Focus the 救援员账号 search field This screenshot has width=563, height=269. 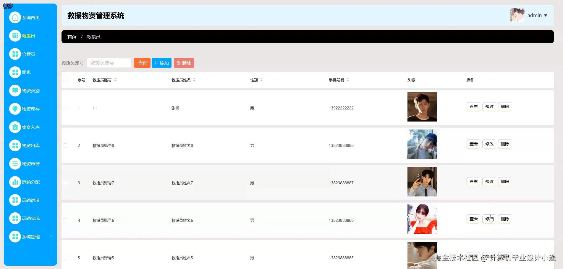click(109, 63)
